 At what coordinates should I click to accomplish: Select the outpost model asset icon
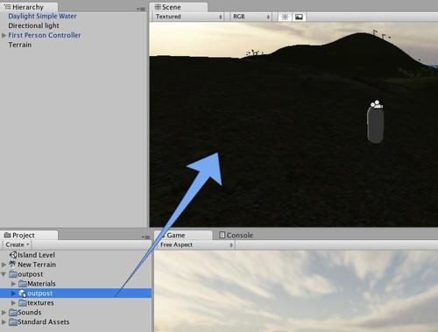23,293
